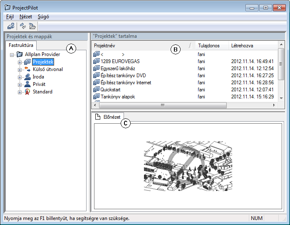
Task: Expand the Standard tree node
Action: [x=20, y=92]
